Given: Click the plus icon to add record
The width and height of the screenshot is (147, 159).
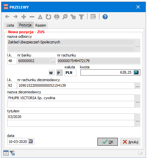Looking at the screenshot, I should pyautogui.click(x=24, y=17).
